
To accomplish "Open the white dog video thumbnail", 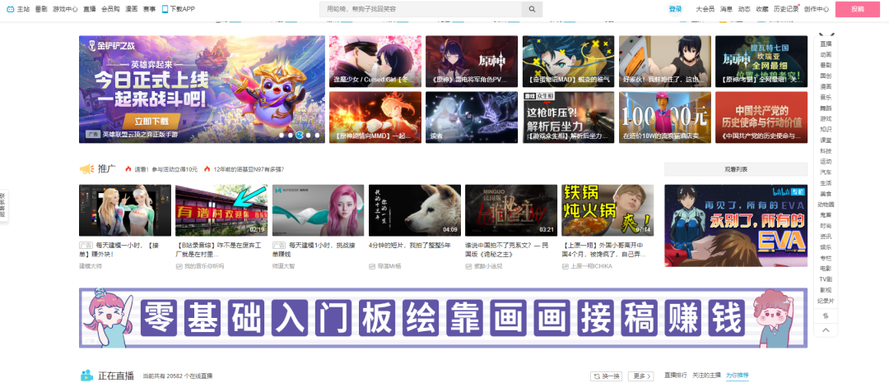I will point(414,210).
